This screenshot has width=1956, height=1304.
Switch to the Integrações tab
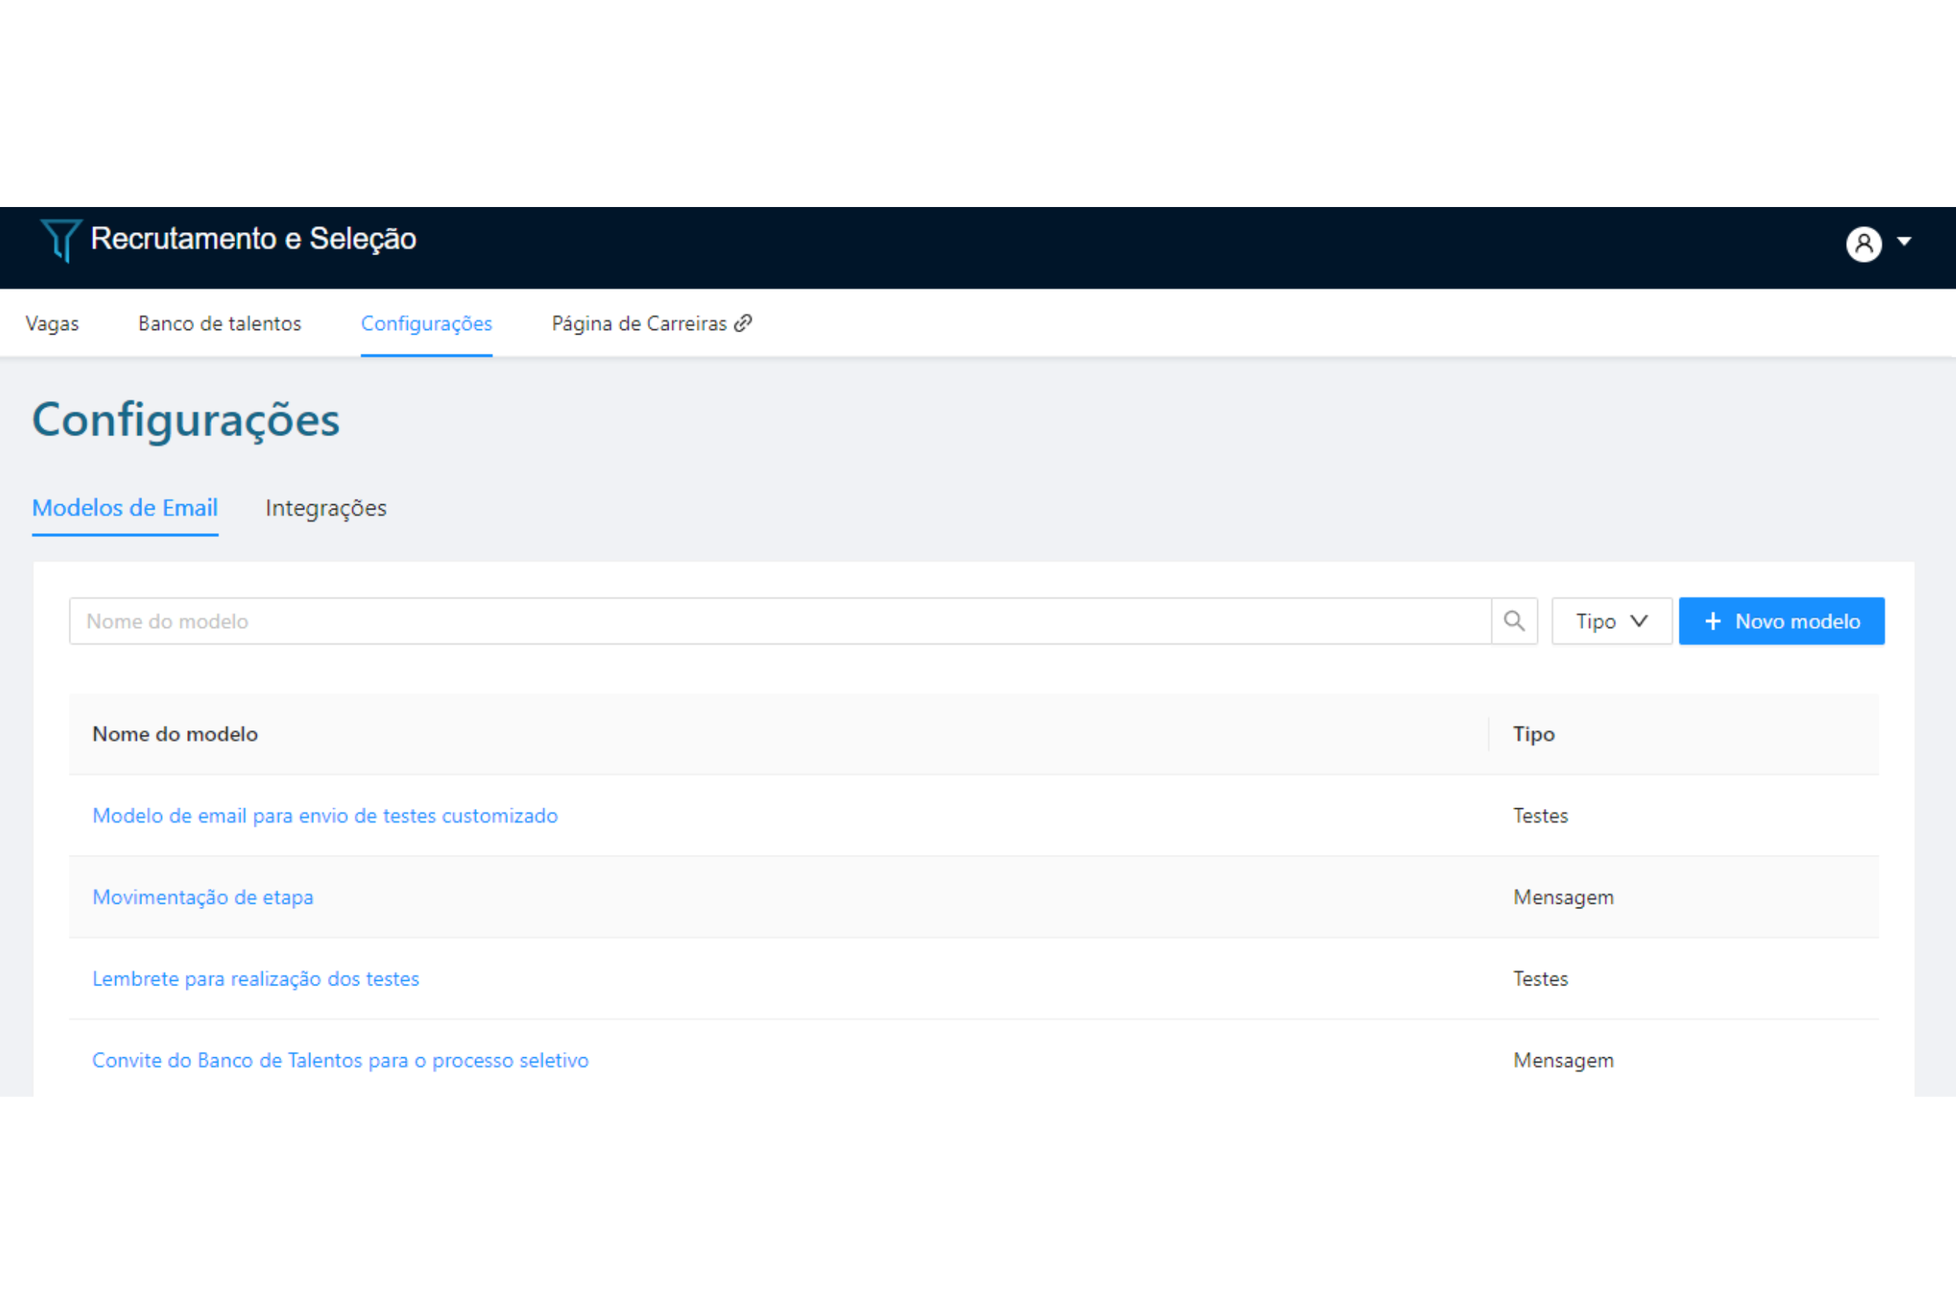[x=325, y=508]
